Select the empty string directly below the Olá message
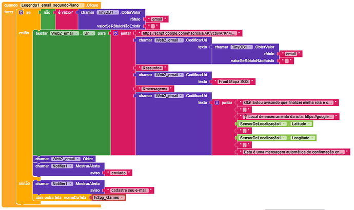The height and width of the screenshot is (210, 354). click(244, 110)
